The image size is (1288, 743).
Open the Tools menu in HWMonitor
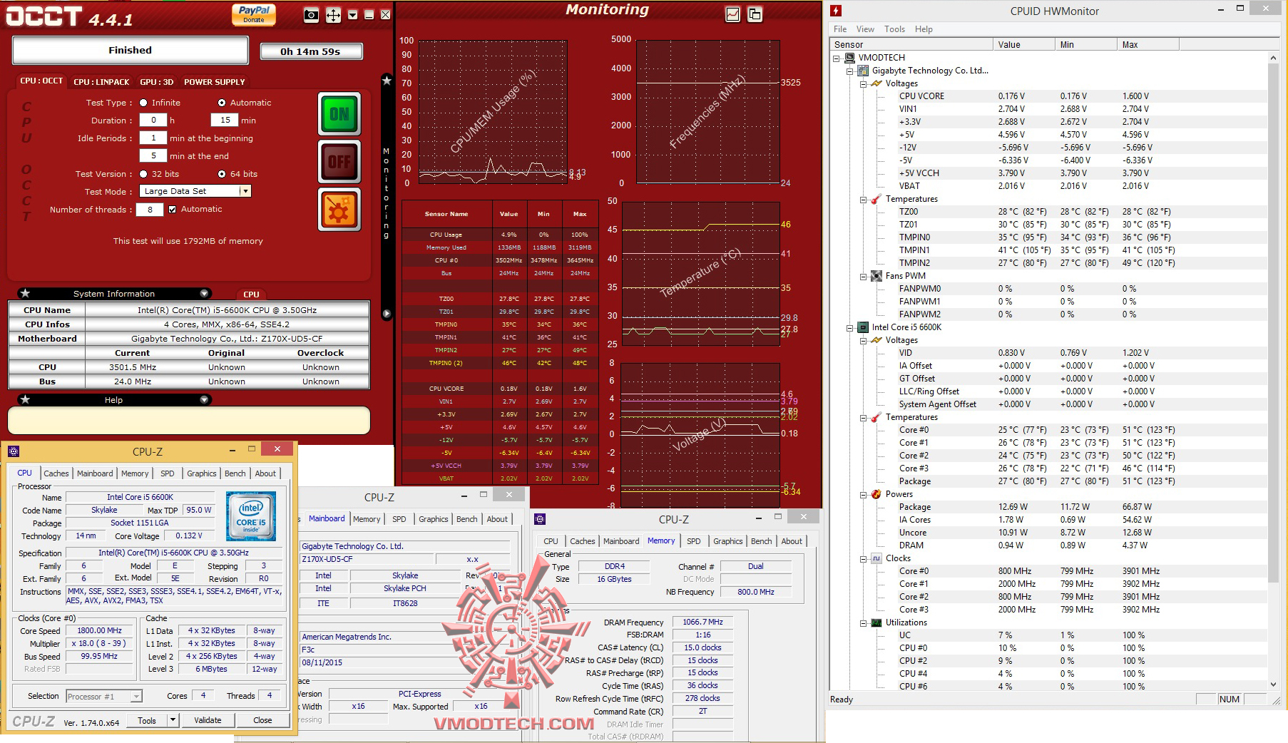894,29
